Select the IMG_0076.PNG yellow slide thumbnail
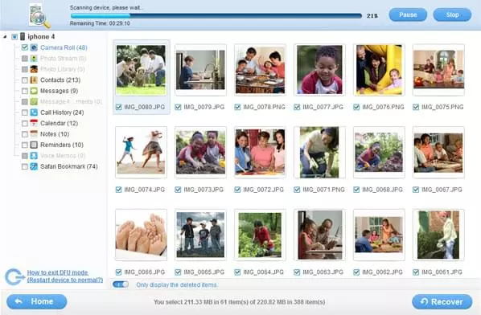Viewport: 481px width, 315px height. [x=379, y=70]
